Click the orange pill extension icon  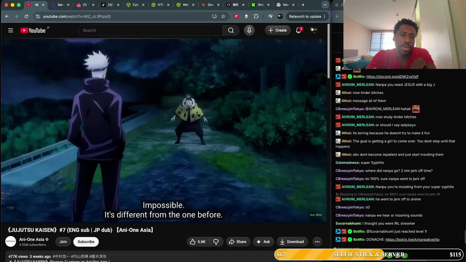click(x=246, y=16)
